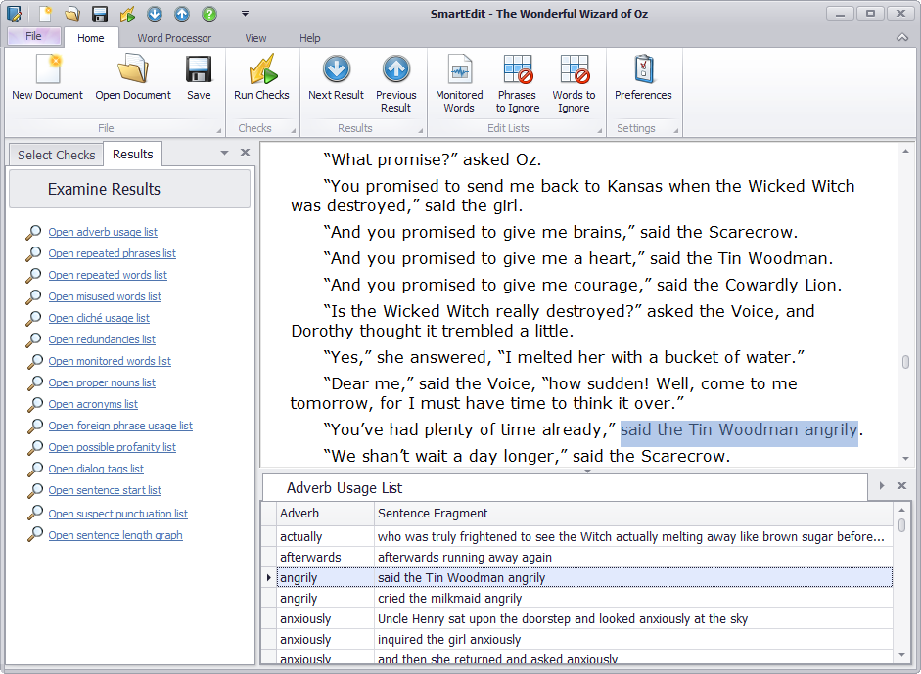Open the Words to Ignore list
Screen dimensions: 921x674
pos(574,78)
